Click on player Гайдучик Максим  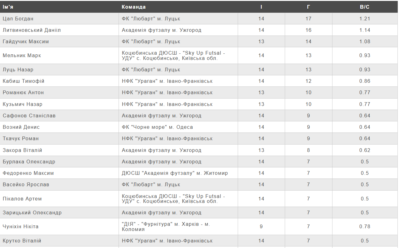click(x=26, y=41)
